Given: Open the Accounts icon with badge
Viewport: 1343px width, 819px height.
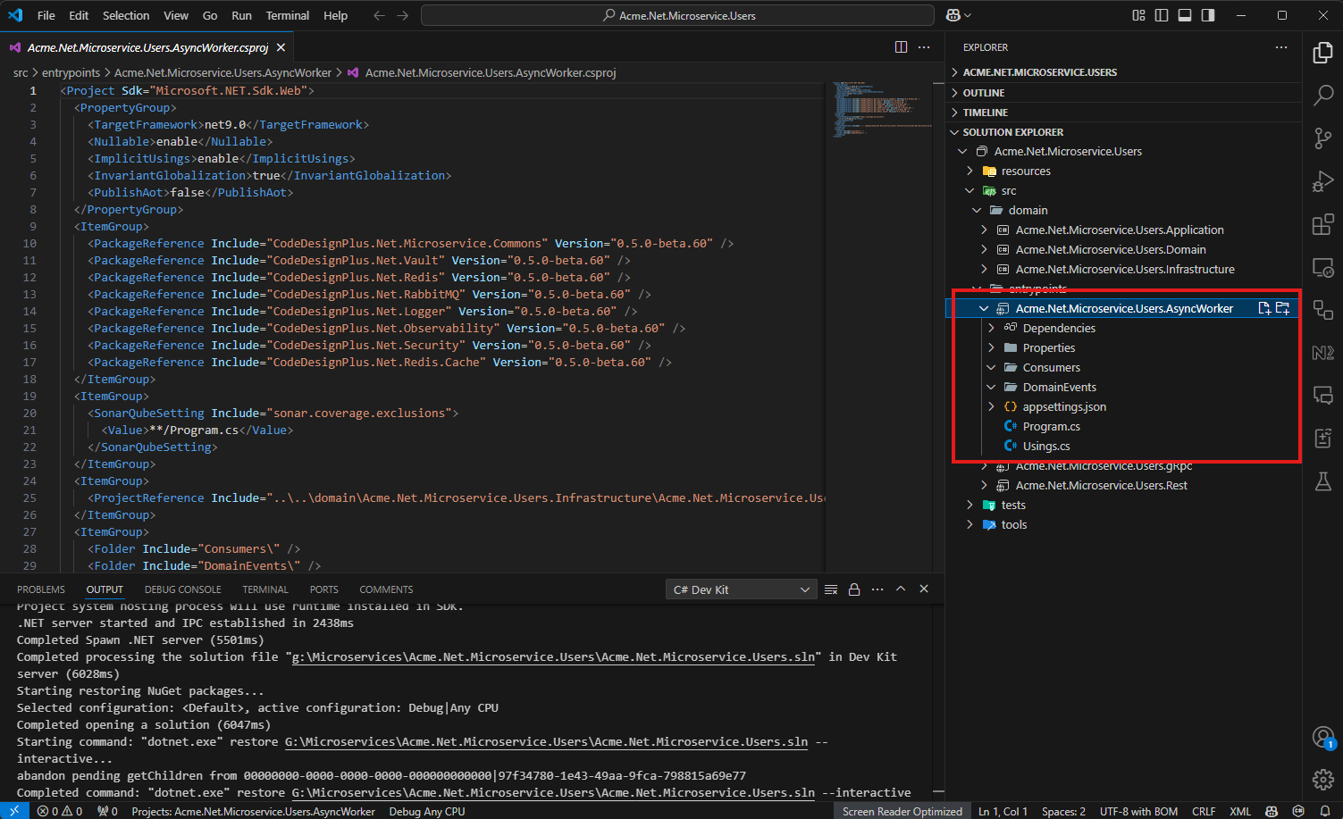Looking at the screenshot, I should pos(1323,737).
